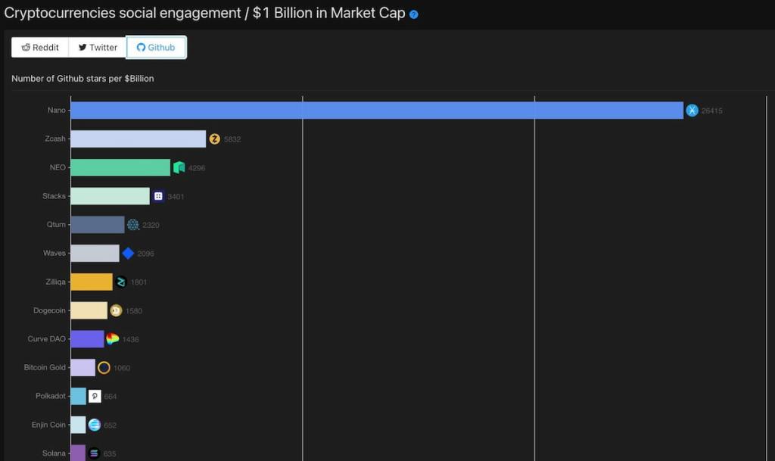Viewport: 775px width, 461px height.
Task: Click the Zilliqa coin logo icon
Action: 121,282
